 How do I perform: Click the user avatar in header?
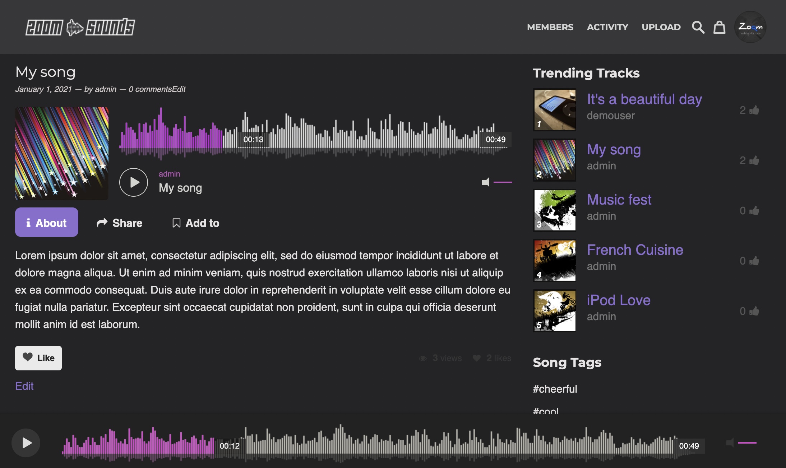tap(750, 27)
